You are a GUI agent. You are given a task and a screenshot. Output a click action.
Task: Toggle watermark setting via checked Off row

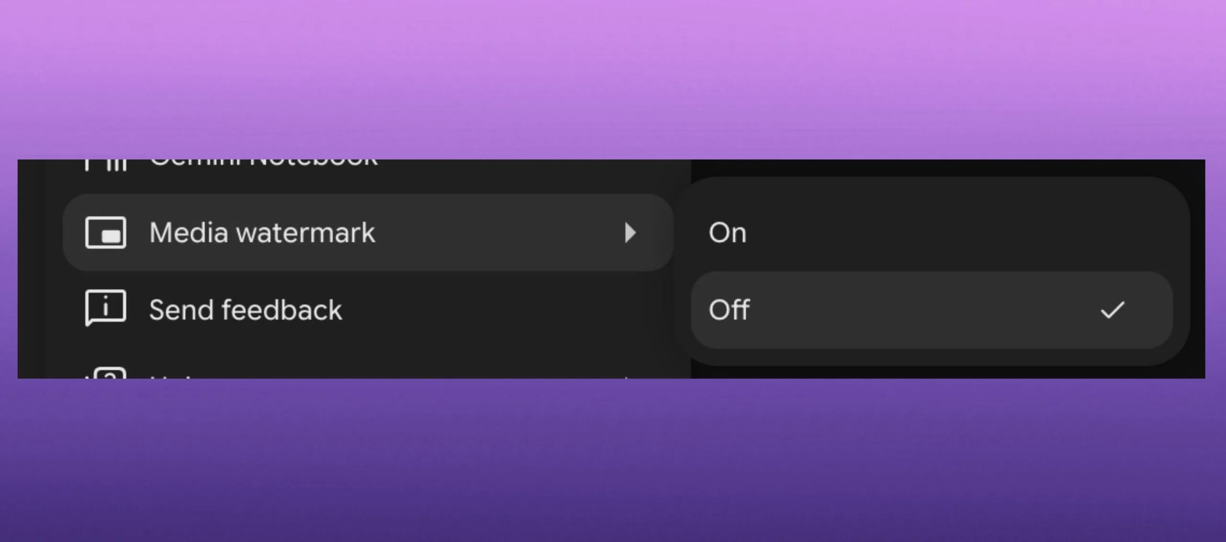(931, 310)
